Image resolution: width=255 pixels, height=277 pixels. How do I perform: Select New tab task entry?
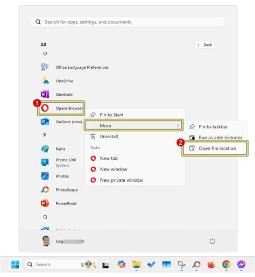[x=136, y=158]
